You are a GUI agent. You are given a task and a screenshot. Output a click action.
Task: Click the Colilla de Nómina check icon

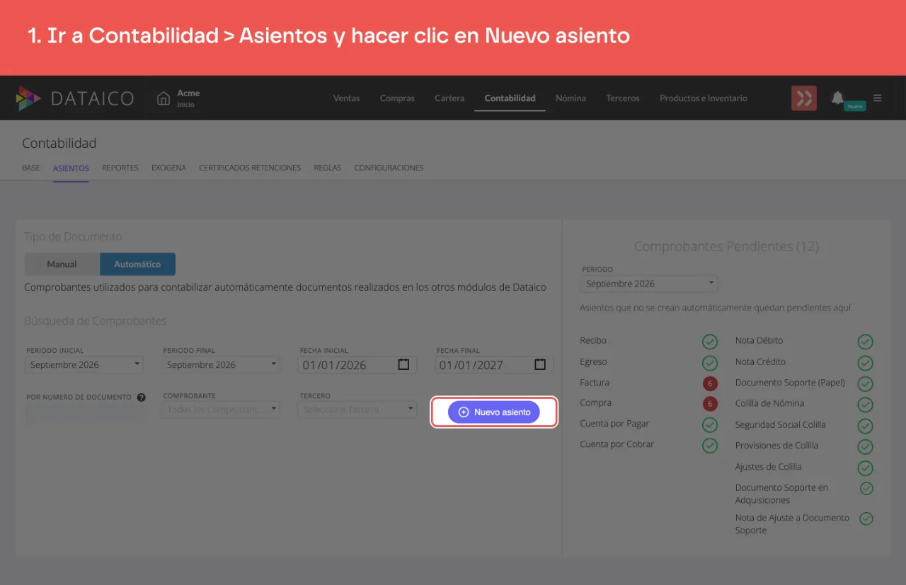click(865, 405)
